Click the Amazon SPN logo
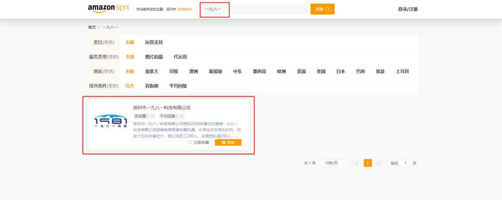 (108, 9)
